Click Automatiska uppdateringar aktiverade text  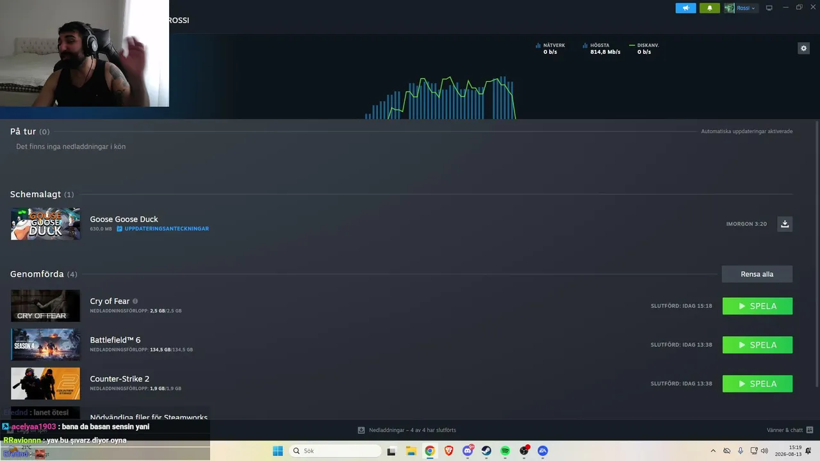click(x=747, y=131)
